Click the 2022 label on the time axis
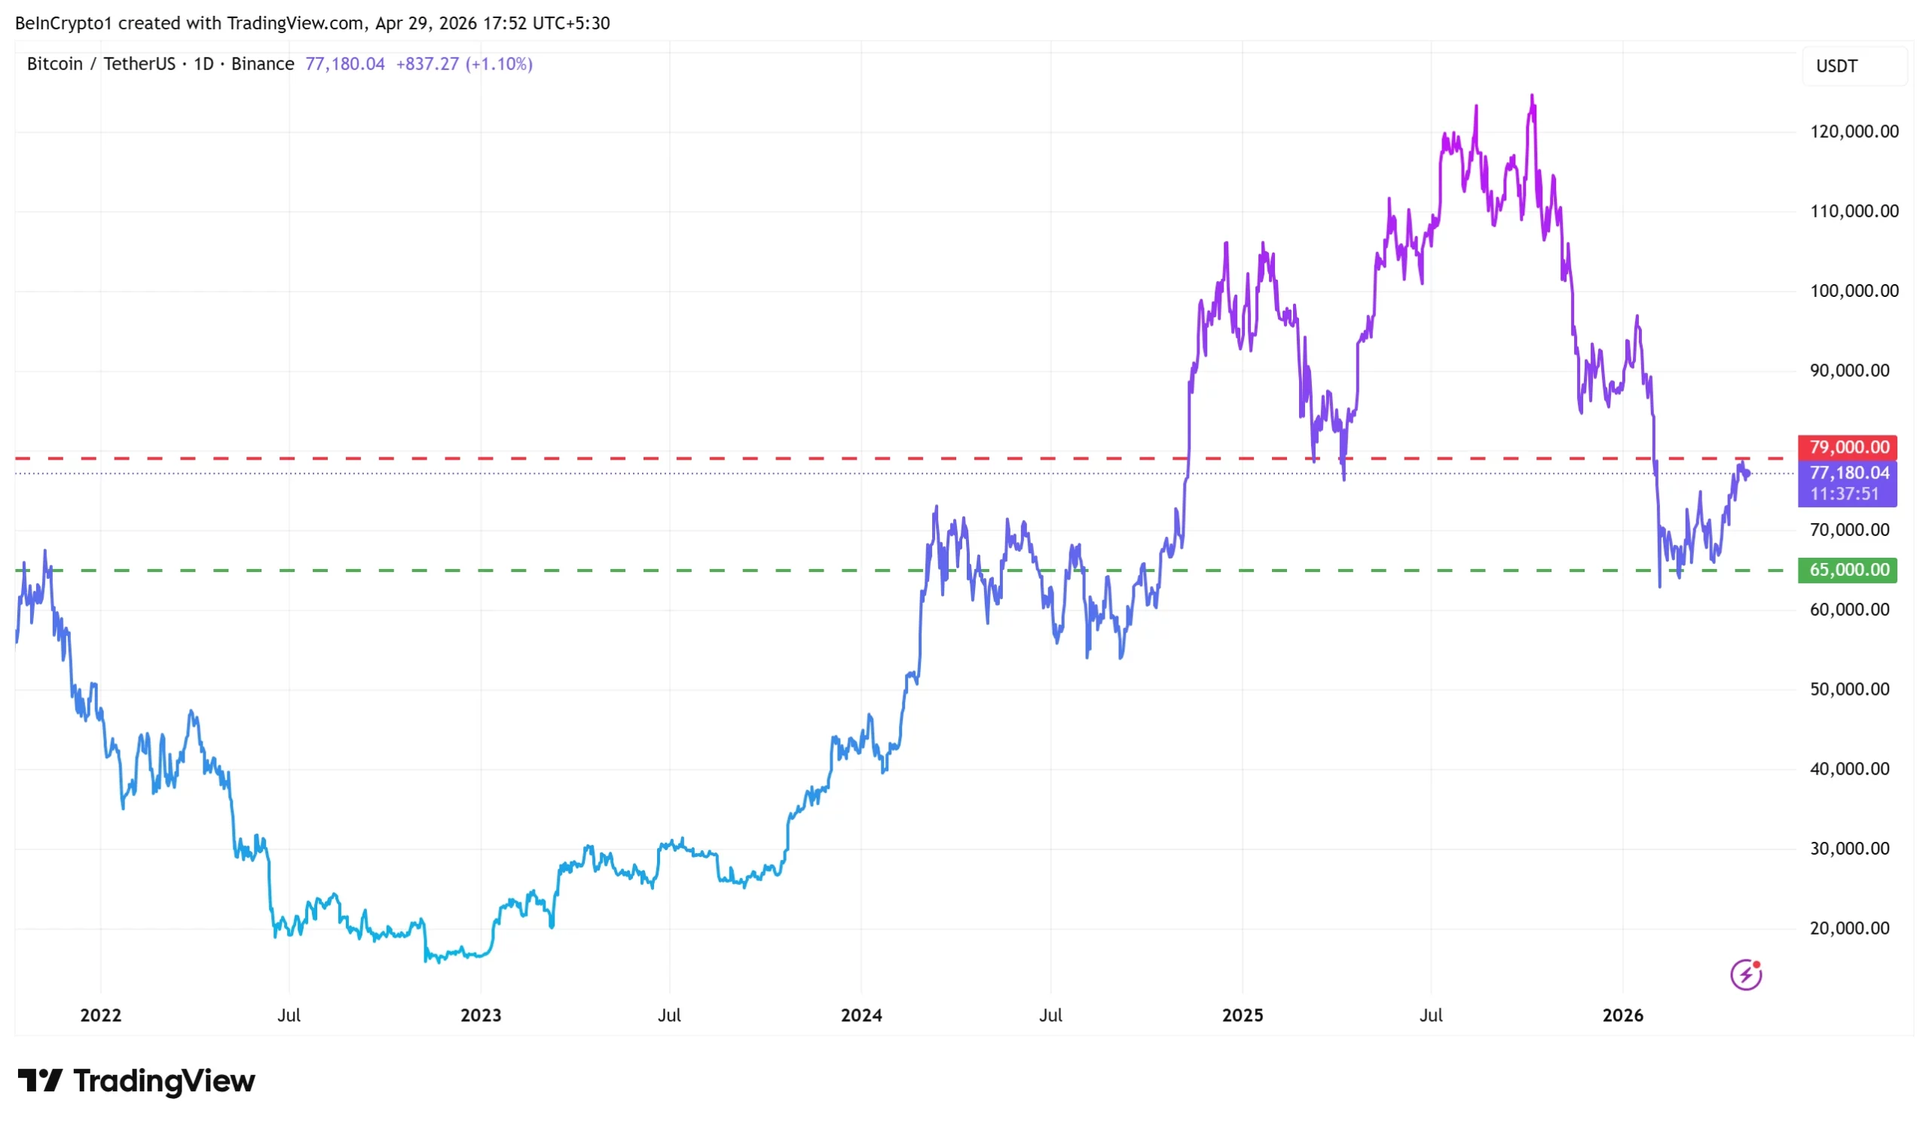This screenshot has width=1929, height=1126. pyautogui.click(x=101, y=1016)
